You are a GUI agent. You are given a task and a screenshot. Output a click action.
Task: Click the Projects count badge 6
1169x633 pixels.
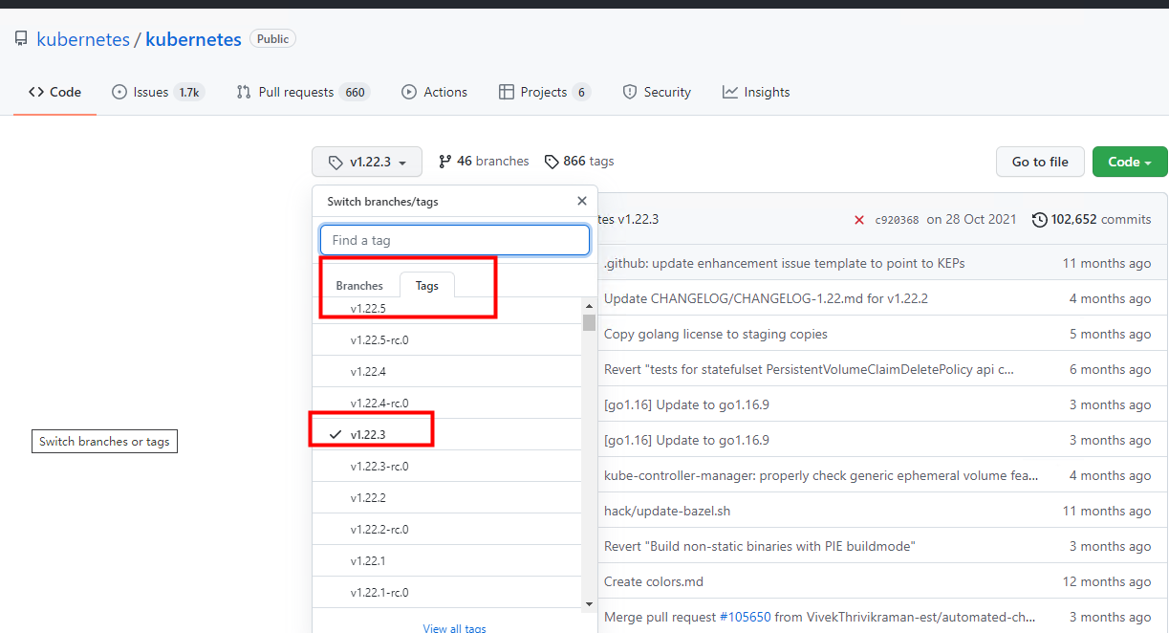click(581, 93)
